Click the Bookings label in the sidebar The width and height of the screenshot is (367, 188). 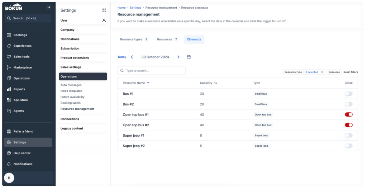(x=20, y=35)
